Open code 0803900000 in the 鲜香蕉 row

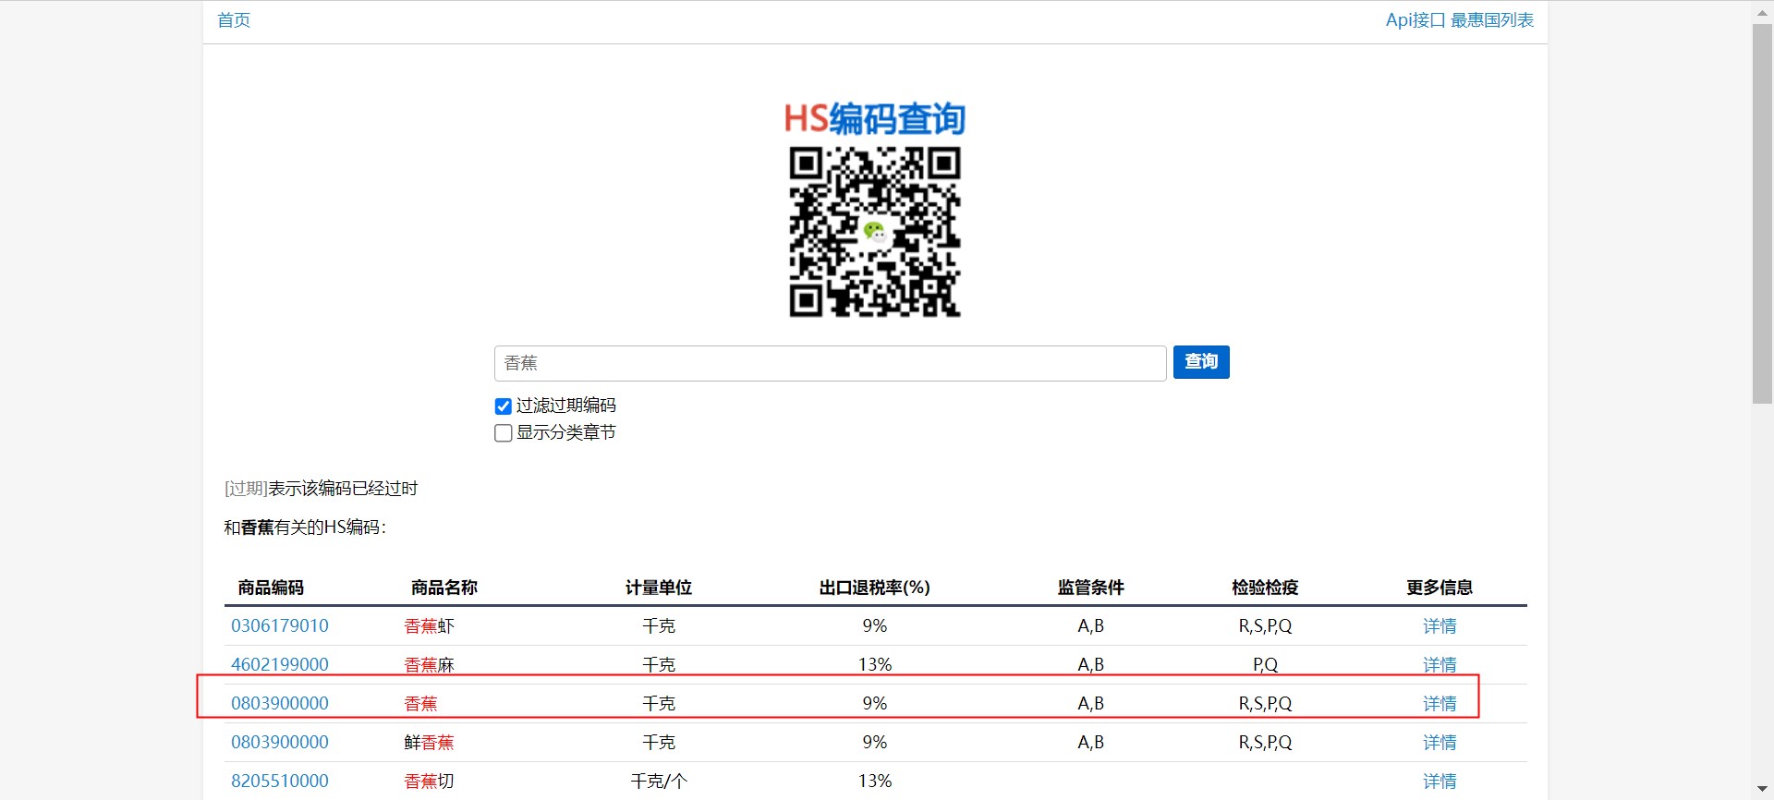[x=280, y=743]
